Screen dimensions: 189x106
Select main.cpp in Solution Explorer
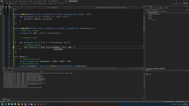(x=154, y=20)
